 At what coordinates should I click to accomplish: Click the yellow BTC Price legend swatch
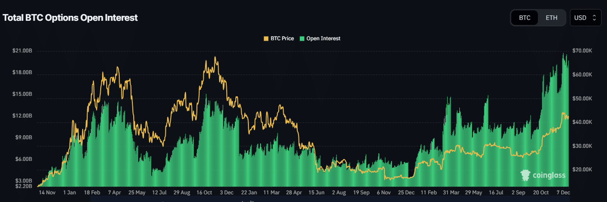266,39
